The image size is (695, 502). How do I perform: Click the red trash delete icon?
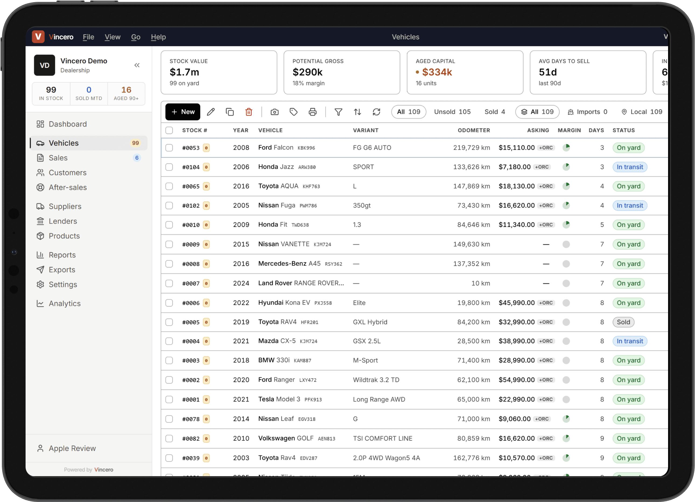(249, 112)
